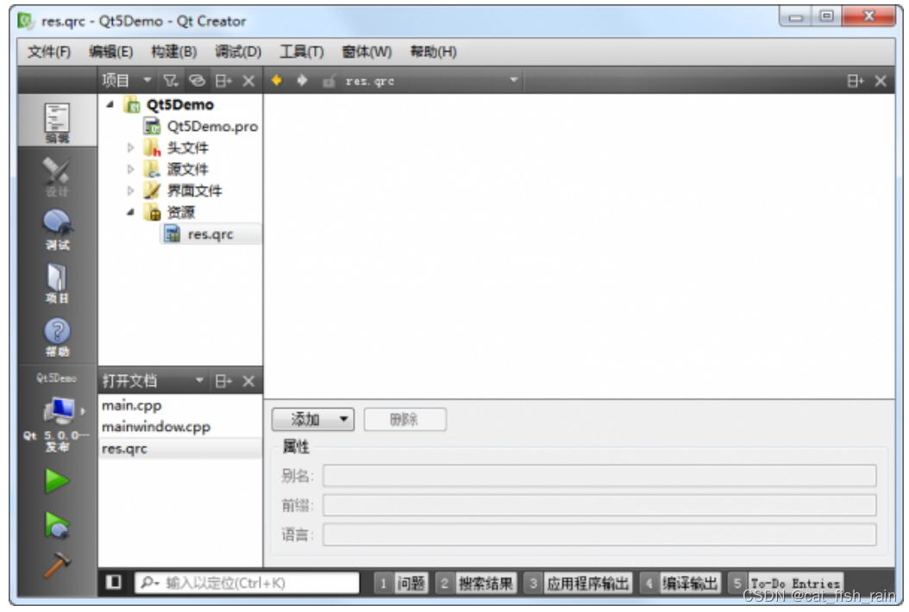Close the project side pane
This screenshot has width=909, height=612.
tap(248, 80)
